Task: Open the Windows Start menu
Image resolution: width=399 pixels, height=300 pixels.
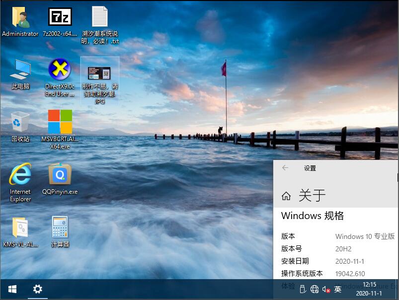Action: 12,289
